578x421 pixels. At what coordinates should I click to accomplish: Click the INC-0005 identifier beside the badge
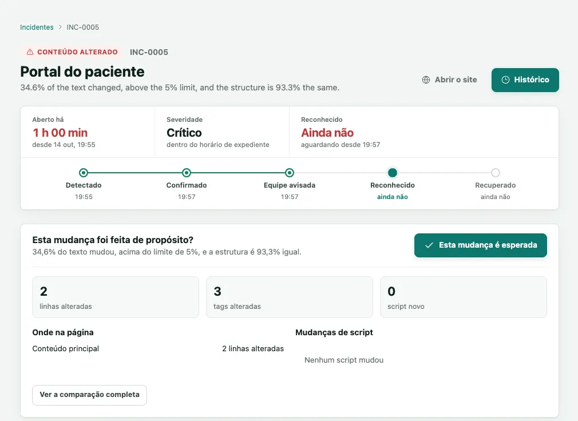click(149, 52)
